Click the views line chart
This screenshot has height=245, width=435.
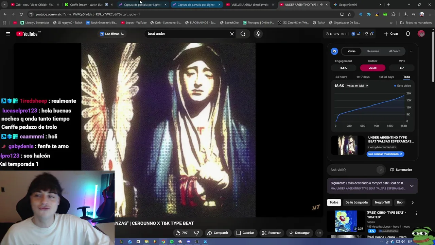(370, 108)
